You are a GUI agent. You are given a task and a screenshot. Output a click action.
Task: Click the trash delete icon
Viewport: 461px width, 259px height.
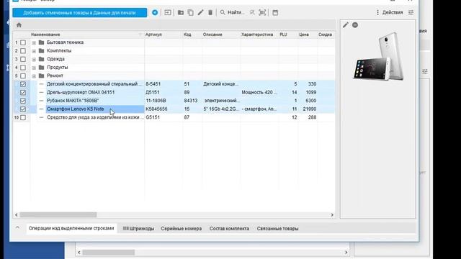(210, 13)
